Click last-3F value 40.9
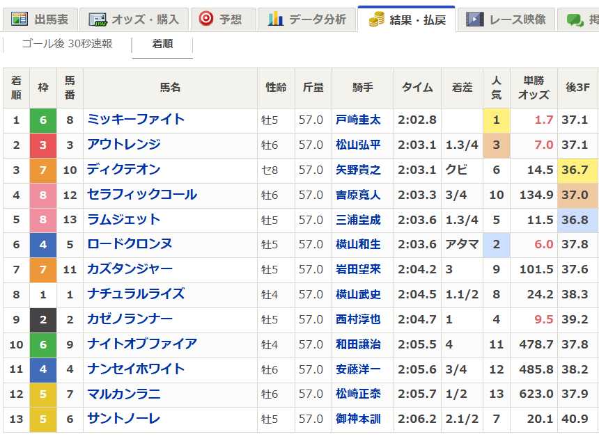The height and width of the screenshot is (441, 599). 575,419
